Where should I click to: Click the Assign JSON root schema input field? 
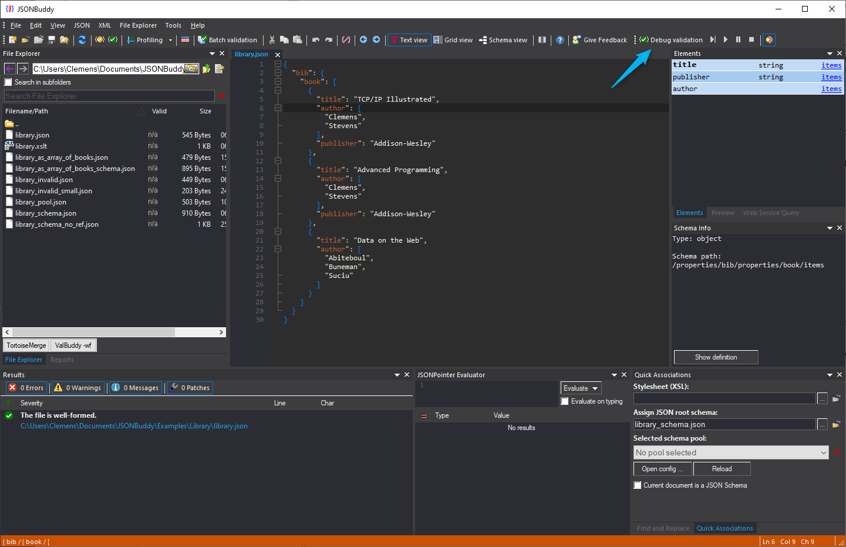pos(724,424)
